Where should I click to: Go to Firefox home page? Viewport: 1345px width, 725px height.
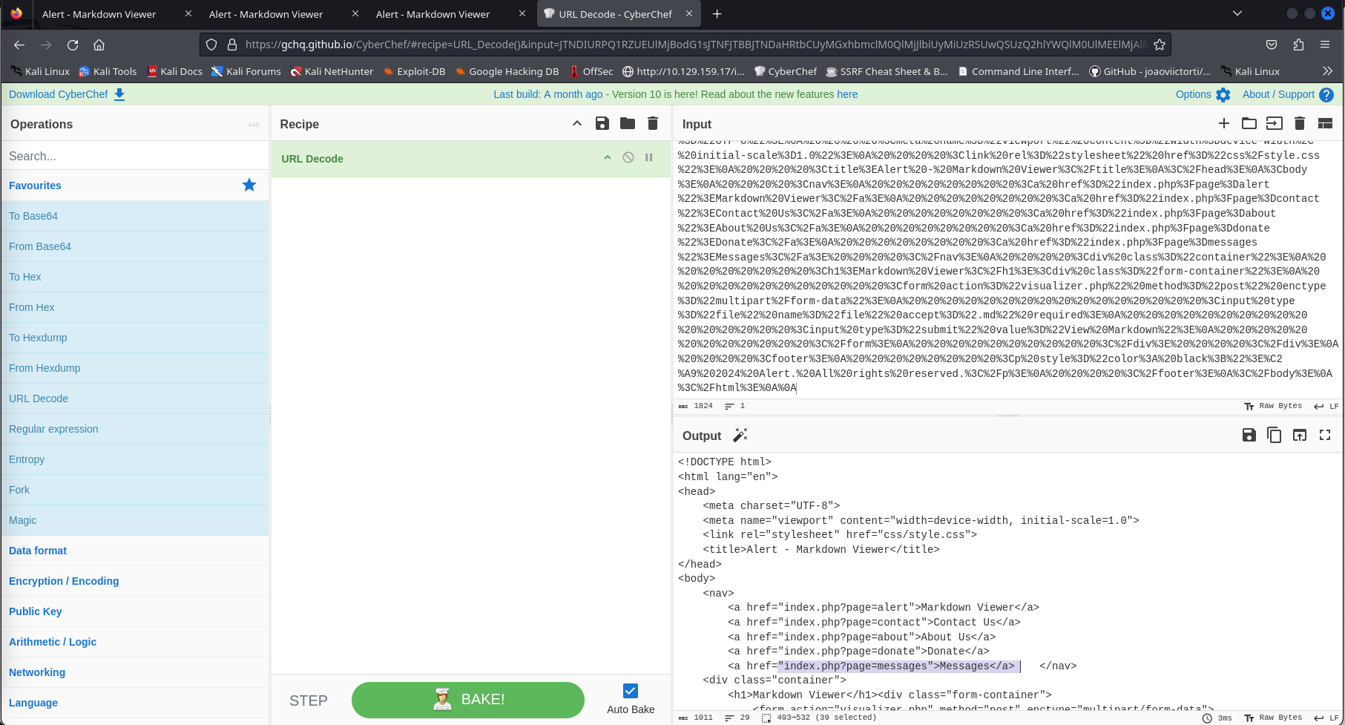pos(99,45)
